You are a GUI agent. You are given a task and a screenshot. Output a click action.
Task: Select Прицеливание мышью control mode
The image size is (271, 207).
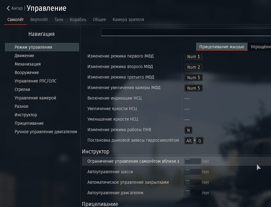pyautogui.click(x=222, y=47)
